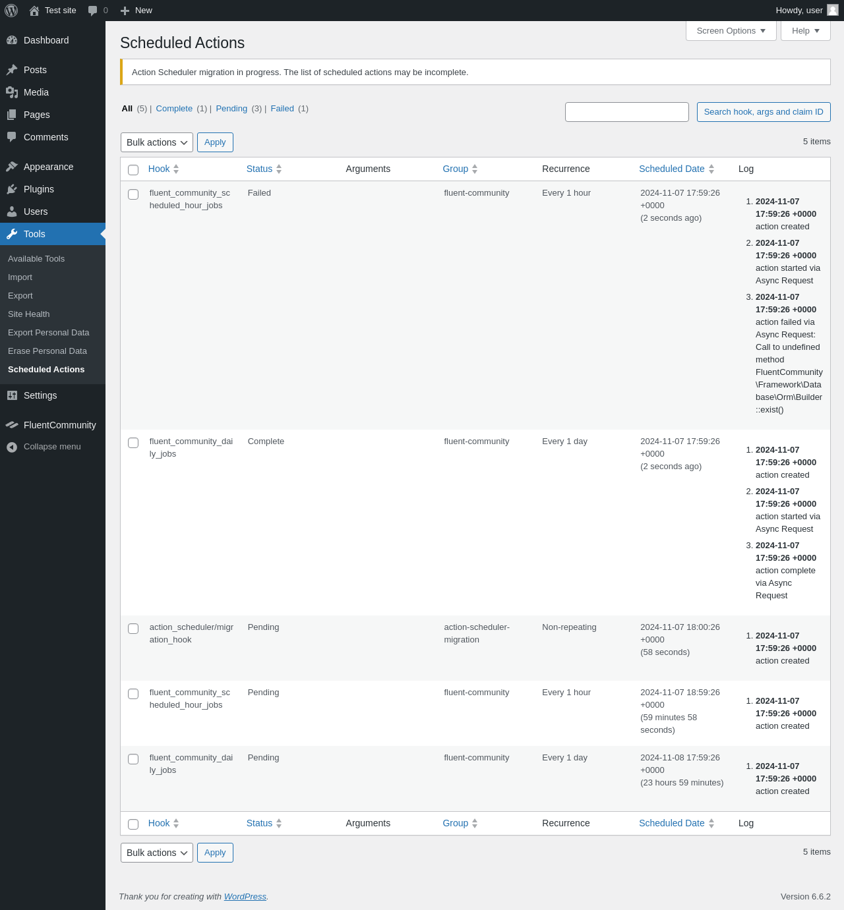This screenshot has width=844, height=910.
Task: Check the select-all checkbox in table header
Action: 133,170
